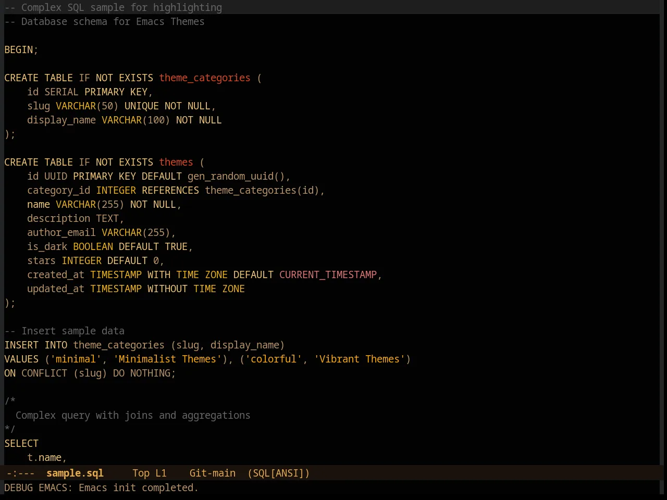Viewport: 667px width, 500px height.
Task: Click gen_random_uuid() function call
Action: coord(236,176)
